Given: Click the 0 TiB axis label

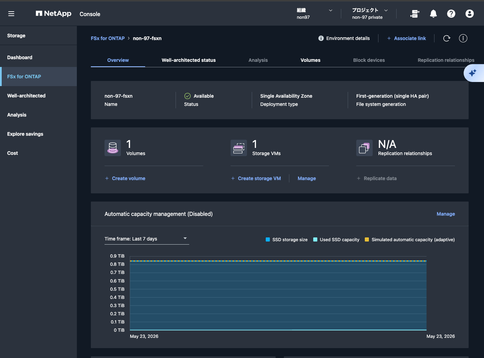Looking at the screenshot, I should point(119,330).
